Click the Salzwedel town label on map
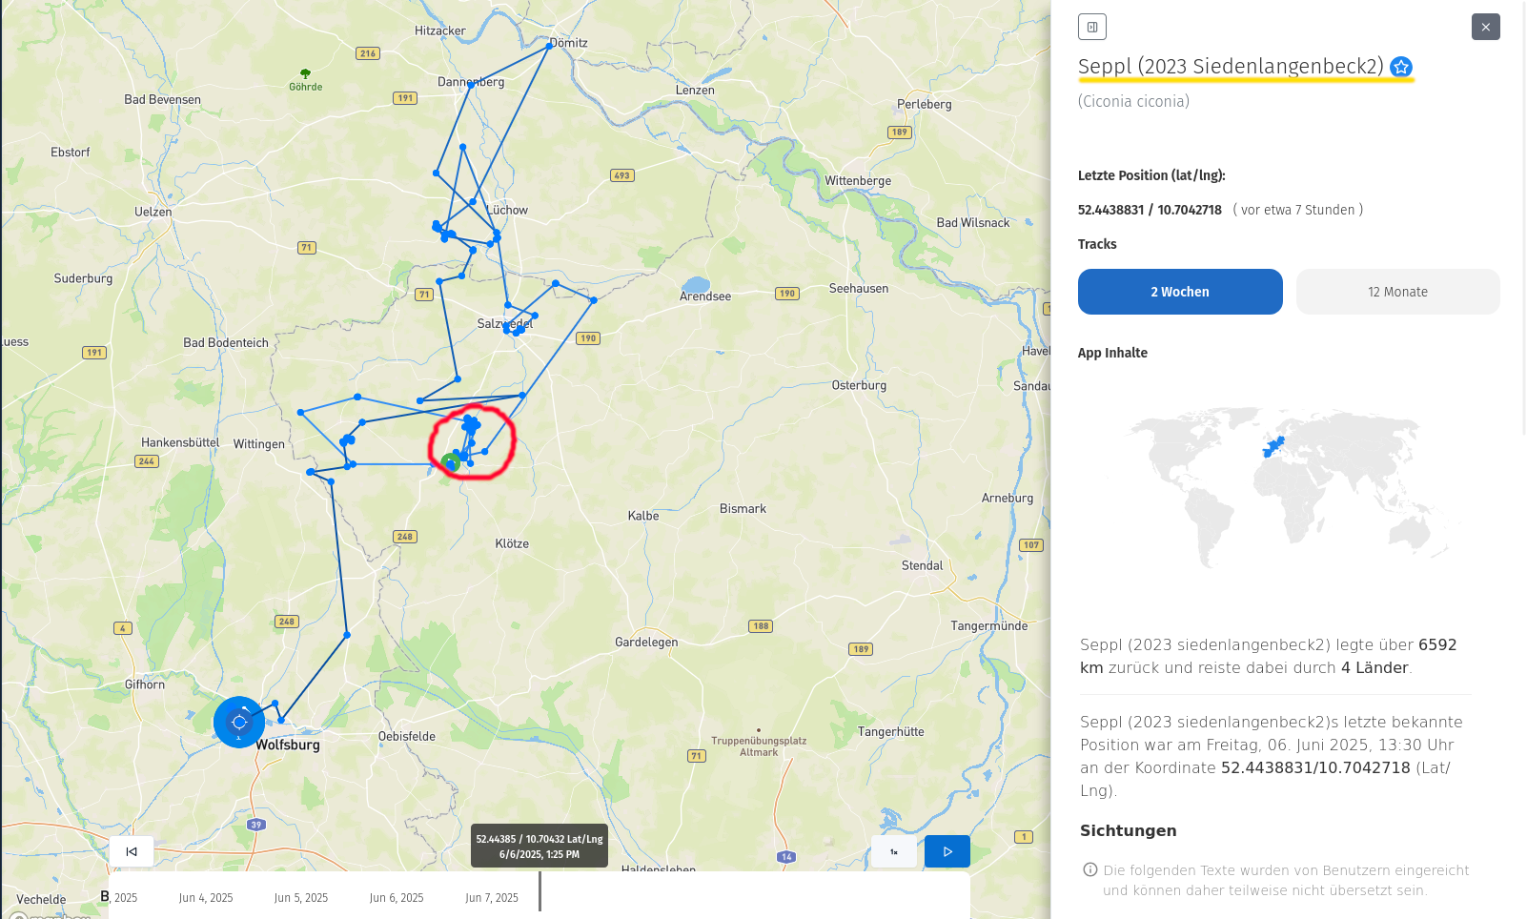The width and height of the screenshot is (1527, 919). click(x=504, y=323)
